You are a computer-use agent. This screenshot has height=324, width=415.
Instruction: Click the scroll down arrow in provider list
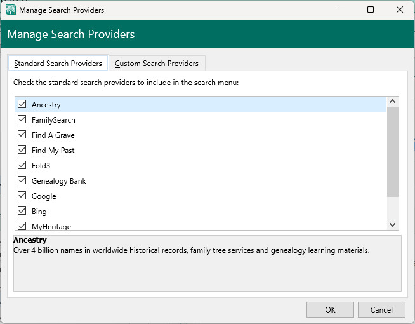pyautogui.click(x=393, y=224)
